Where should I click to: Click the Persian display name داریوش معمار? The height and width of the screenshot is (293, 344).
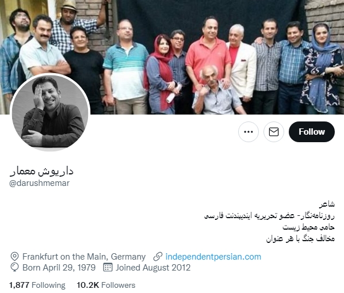pos(41,171)
